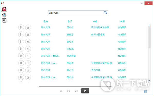Click QQ音乐 source in 童可可's row
Screen dimensions: 154x96
[122, 42]
